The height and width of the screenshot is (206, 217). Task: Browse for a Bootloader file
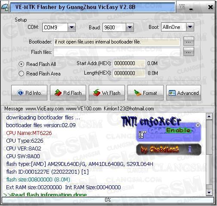(x=189, y=41)
